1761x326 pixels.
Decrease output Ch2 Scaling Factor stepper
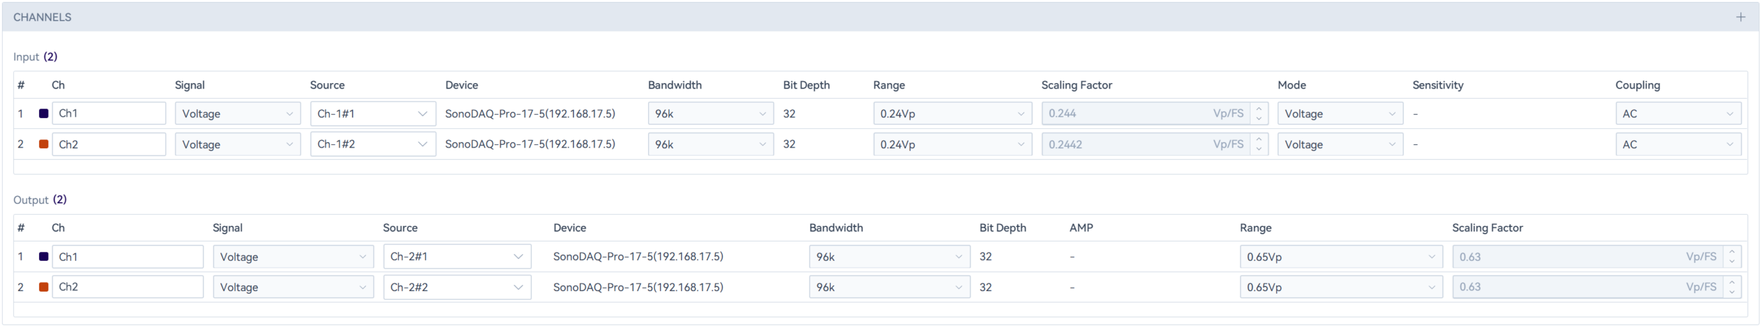1732,292
